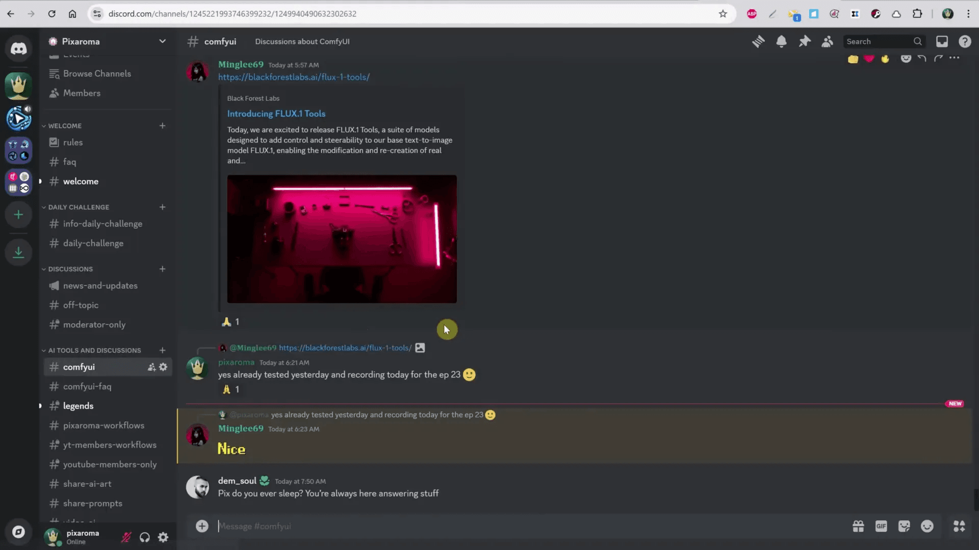Create channel in WELCOME category
The image size is (979, 550).
(x=162, y=126)
